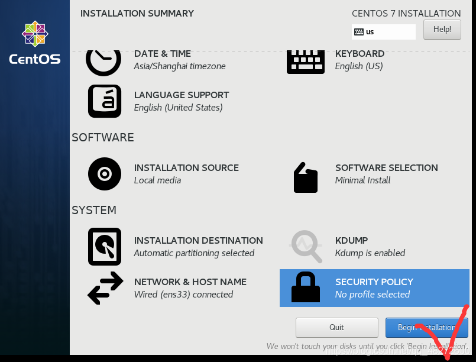Click the Security Policy padlock icon
The width and height of the screenshot is (476, 362).
[x=306, y=287]
